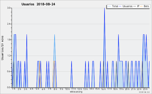Viewport: 152px width, 94px height.
Task: Click the '22 h' x-axis label
Action: (x=139, y=89)
